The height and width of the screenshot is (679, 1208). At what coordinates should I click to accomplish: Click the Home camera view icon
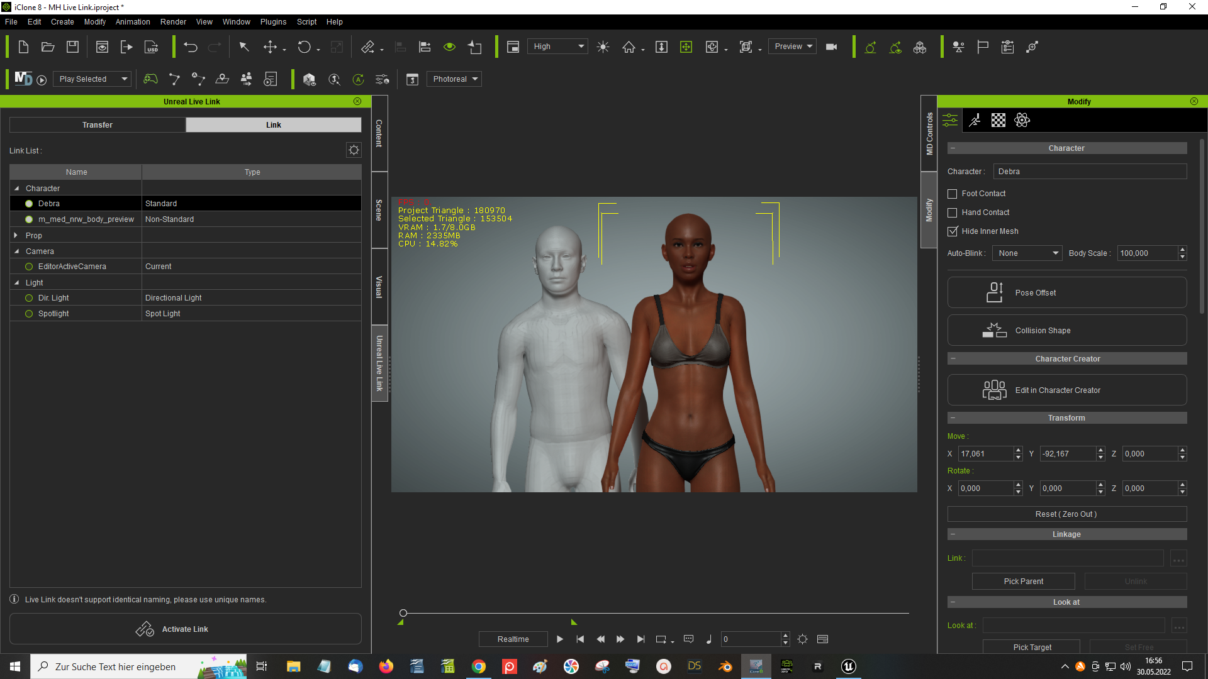click(x=629, y=47)
